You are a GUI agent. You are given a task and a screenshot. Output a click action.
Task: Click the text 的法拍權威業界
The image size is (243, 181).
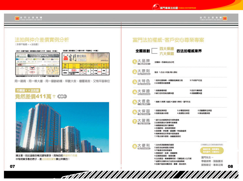(189, 51)
